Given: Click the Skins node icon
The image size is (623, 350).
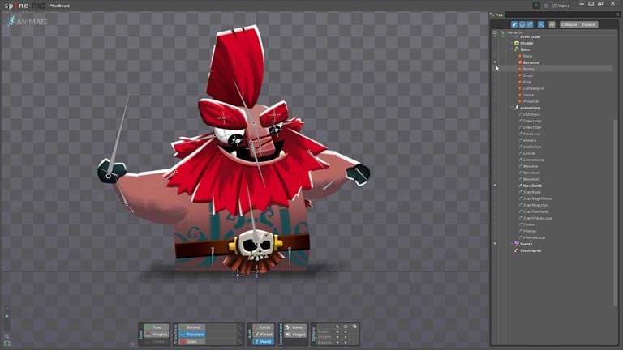Looking at the screenshot, I should point(517,49).
